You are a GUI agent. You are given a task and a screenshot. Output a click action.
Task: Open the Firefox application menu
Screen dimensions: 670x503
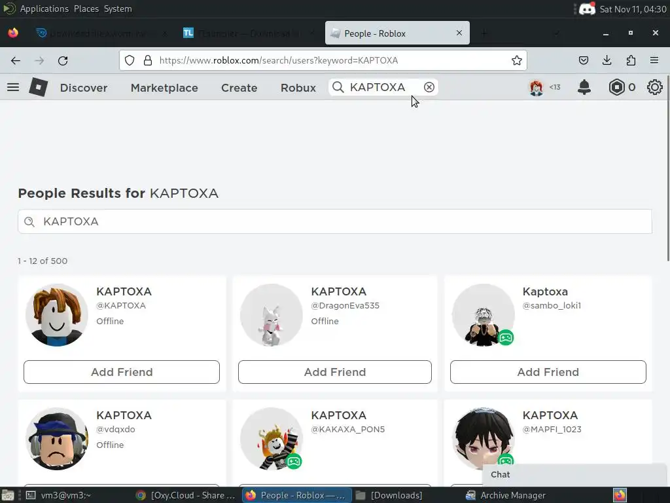coord(654,60)
